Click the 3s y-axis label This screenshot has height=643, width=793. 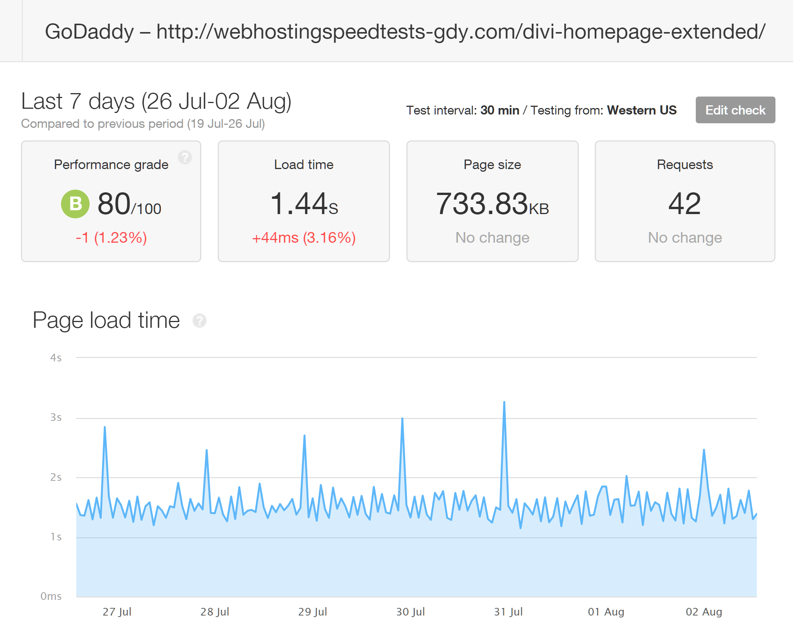56,417
